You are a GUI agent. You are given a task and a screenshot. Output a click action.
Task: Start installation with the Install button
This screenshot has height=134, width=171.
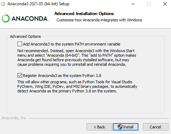[x=125, y=127]
